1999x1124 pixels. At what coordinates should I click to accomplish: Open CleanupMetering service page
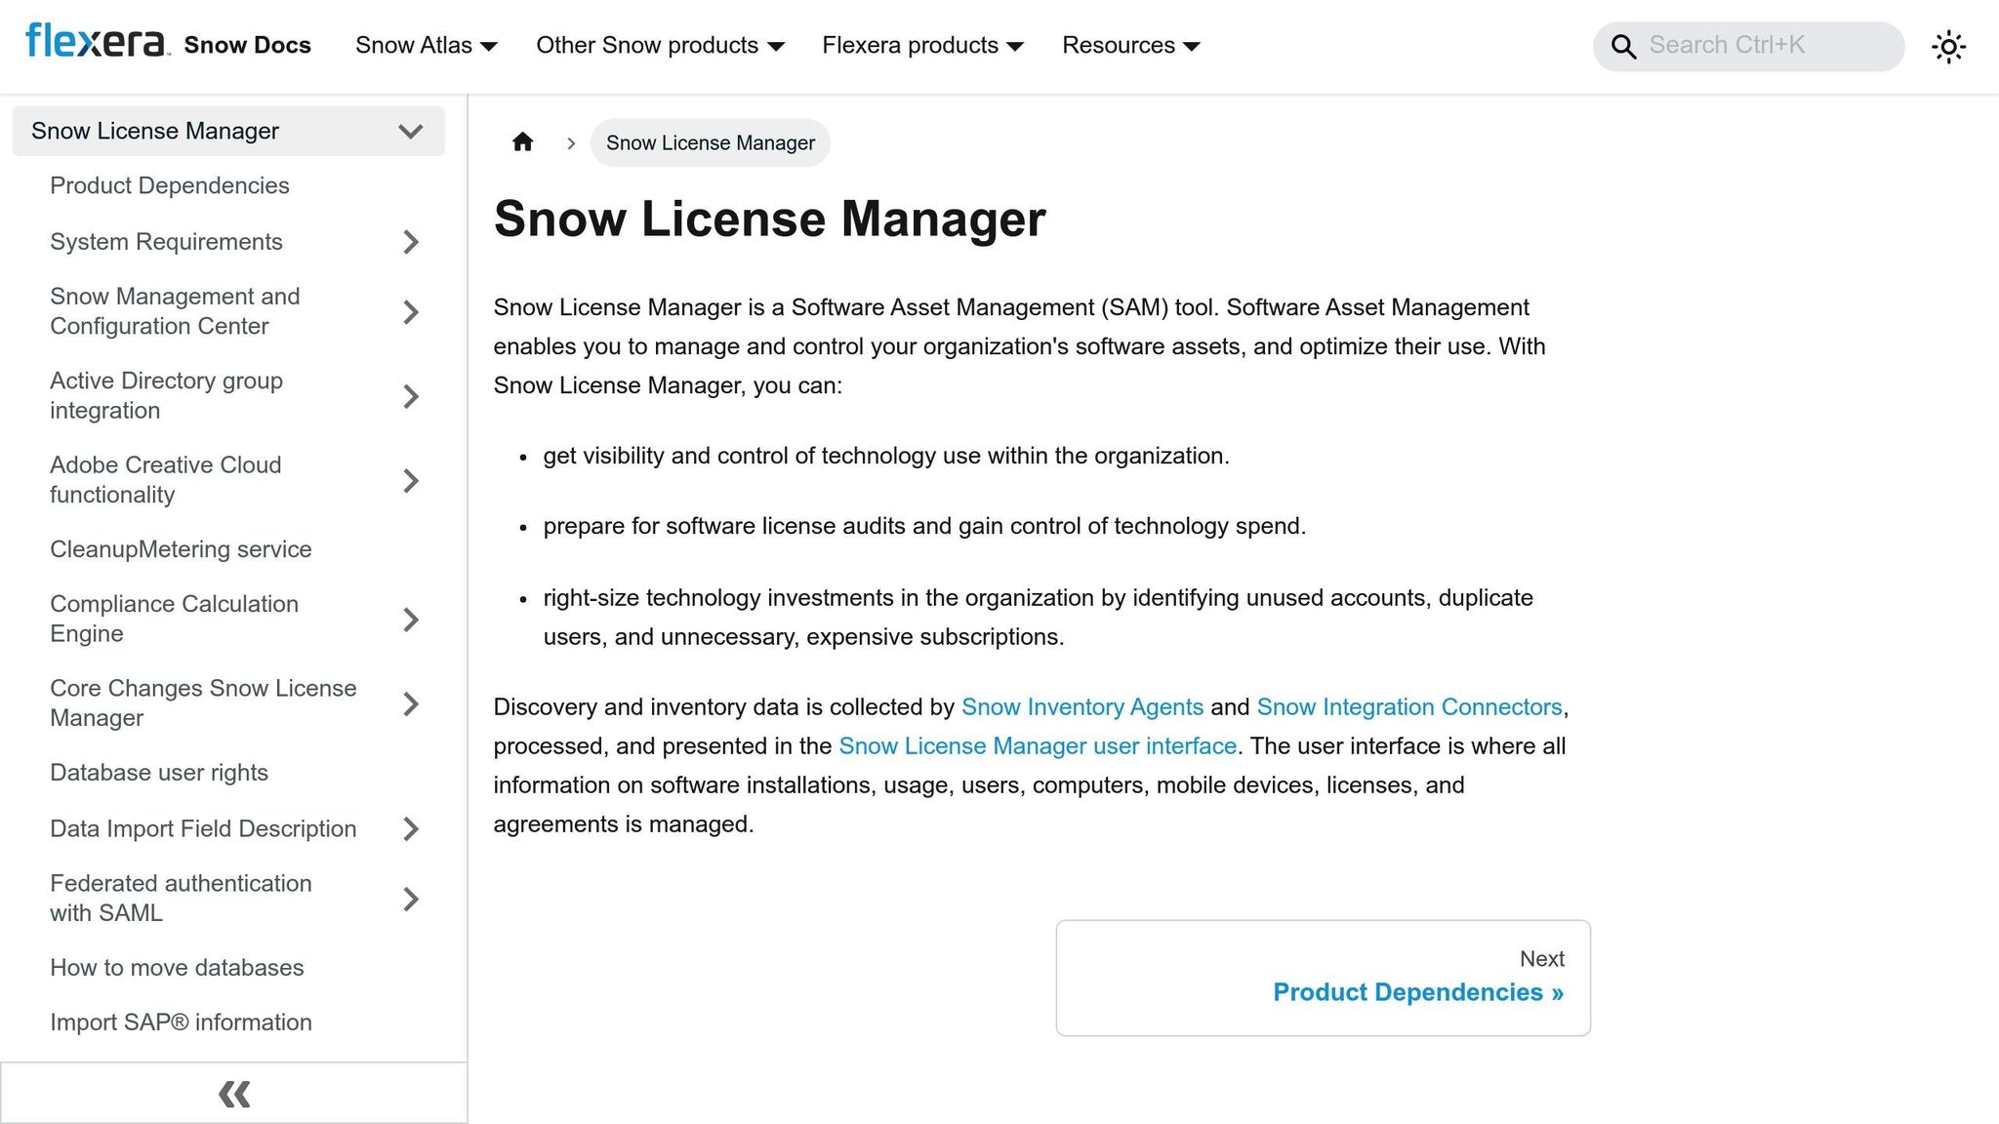coord(181,549)
